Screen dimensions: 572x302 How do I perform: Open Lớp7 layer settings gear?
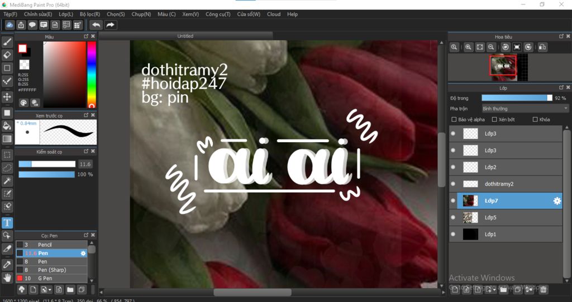pos(557,201)
